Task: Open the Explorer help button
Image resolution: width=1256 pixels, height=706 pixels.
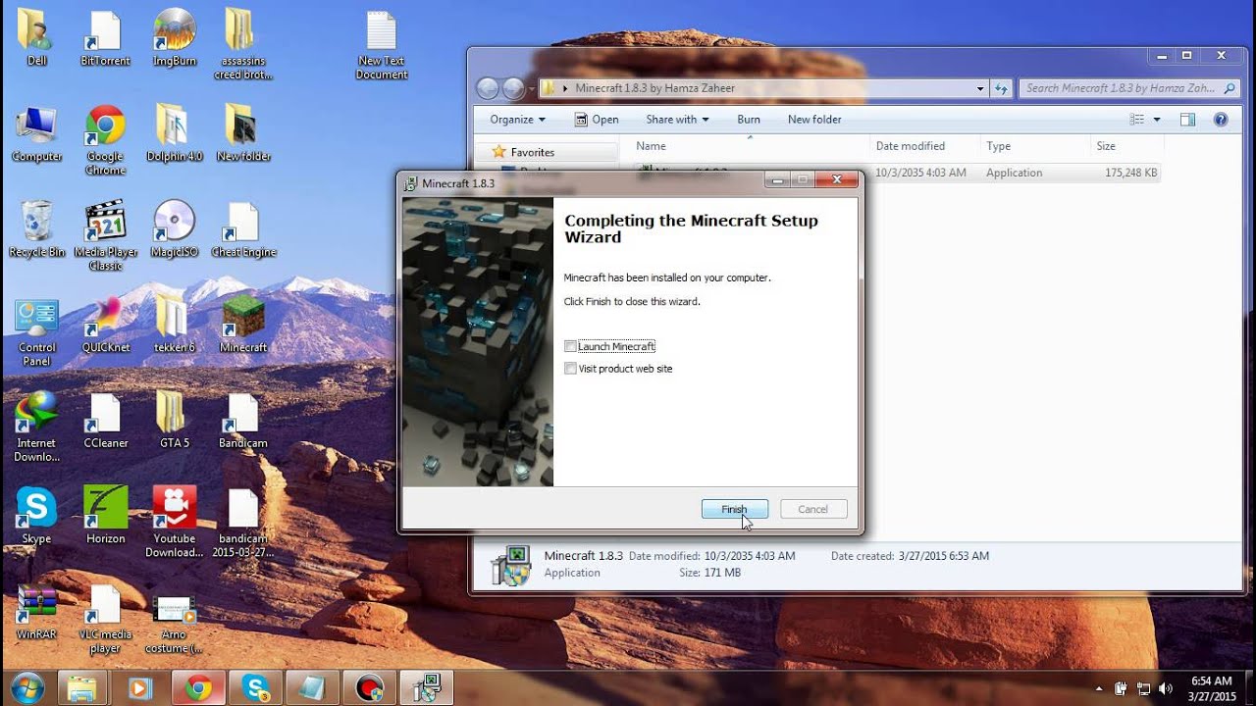Action: coord(1221,120)
